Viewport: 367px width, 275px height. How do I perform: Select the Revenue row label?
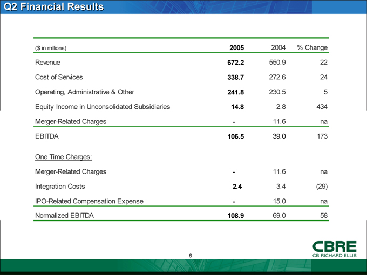tap(47, 63)
